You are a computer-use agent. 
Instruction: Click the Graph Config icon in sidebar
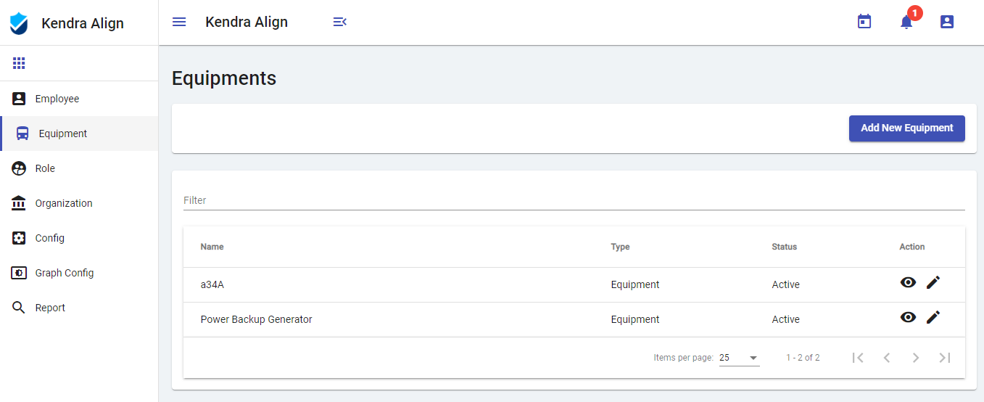point(19,273)
